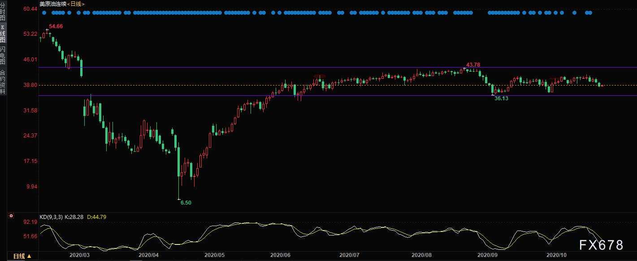Click the KD(9,3,3) indicator label
The height and width of the screenshot is (261, 637).
click(51, 217)
